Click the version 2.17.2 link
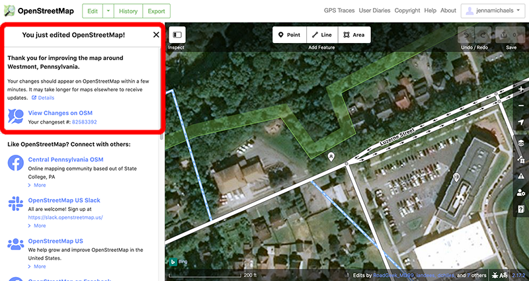This screenshot has height=281, width=529. coord(520,276)
